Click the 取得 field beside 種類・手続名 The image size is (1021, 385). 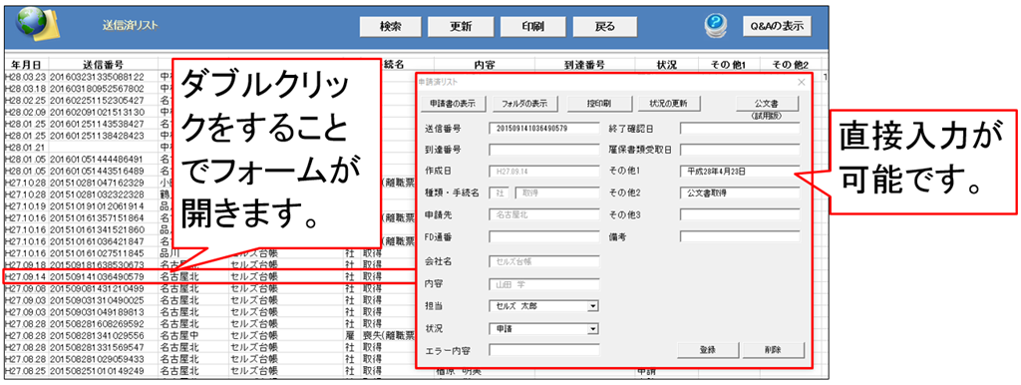point(556,192)
